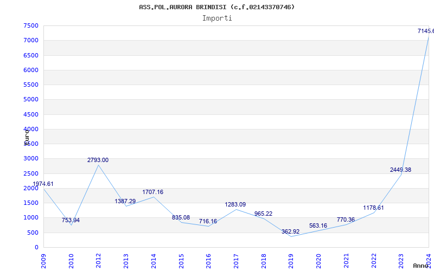
Task: Select the 1178.61 data label
Action: click(x=373, y=208)
